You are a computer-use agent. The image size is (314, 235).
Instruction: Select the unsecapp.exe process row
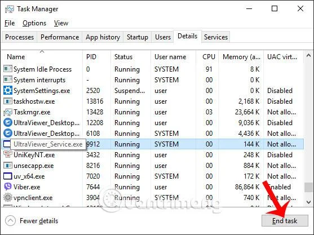pyautogui.click(x=152, y=166)
